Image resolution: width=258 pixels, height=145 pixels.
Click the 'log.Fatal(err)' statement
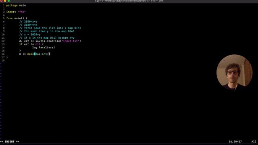(x=44, y=48)
